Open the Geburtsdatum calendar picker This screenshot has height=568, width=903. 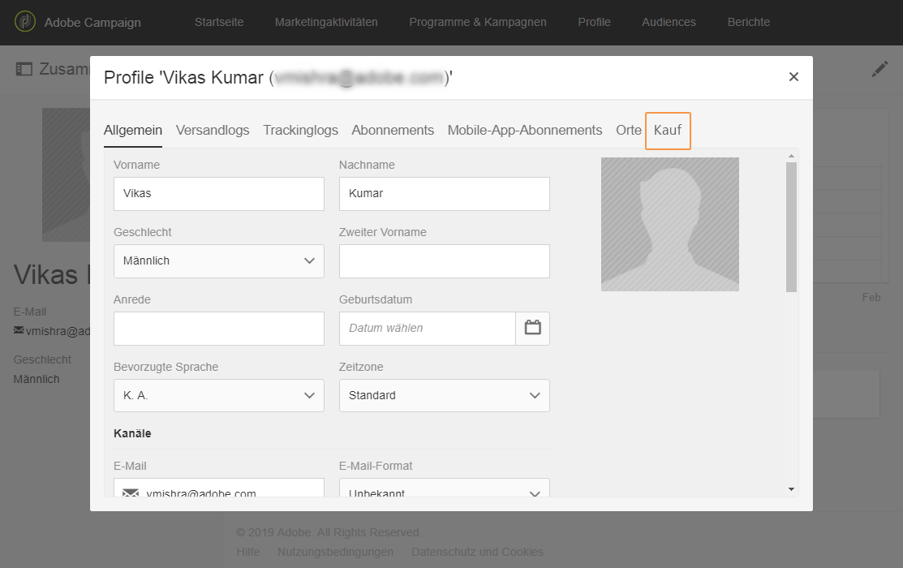532,328
